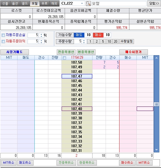
Task: Click the scroll-up arrow of the price ladder
Action: (x=156, y=58)
